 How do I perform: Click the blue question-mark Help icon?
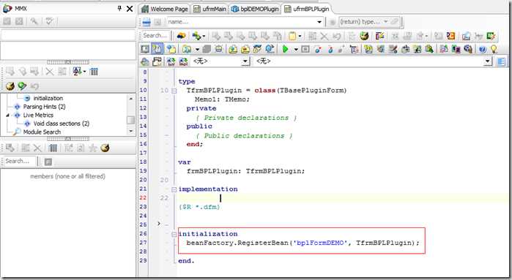coord(482,49)
